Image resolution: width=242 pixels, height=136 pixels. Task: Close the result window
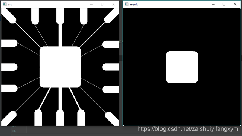(x=235, y=4)
